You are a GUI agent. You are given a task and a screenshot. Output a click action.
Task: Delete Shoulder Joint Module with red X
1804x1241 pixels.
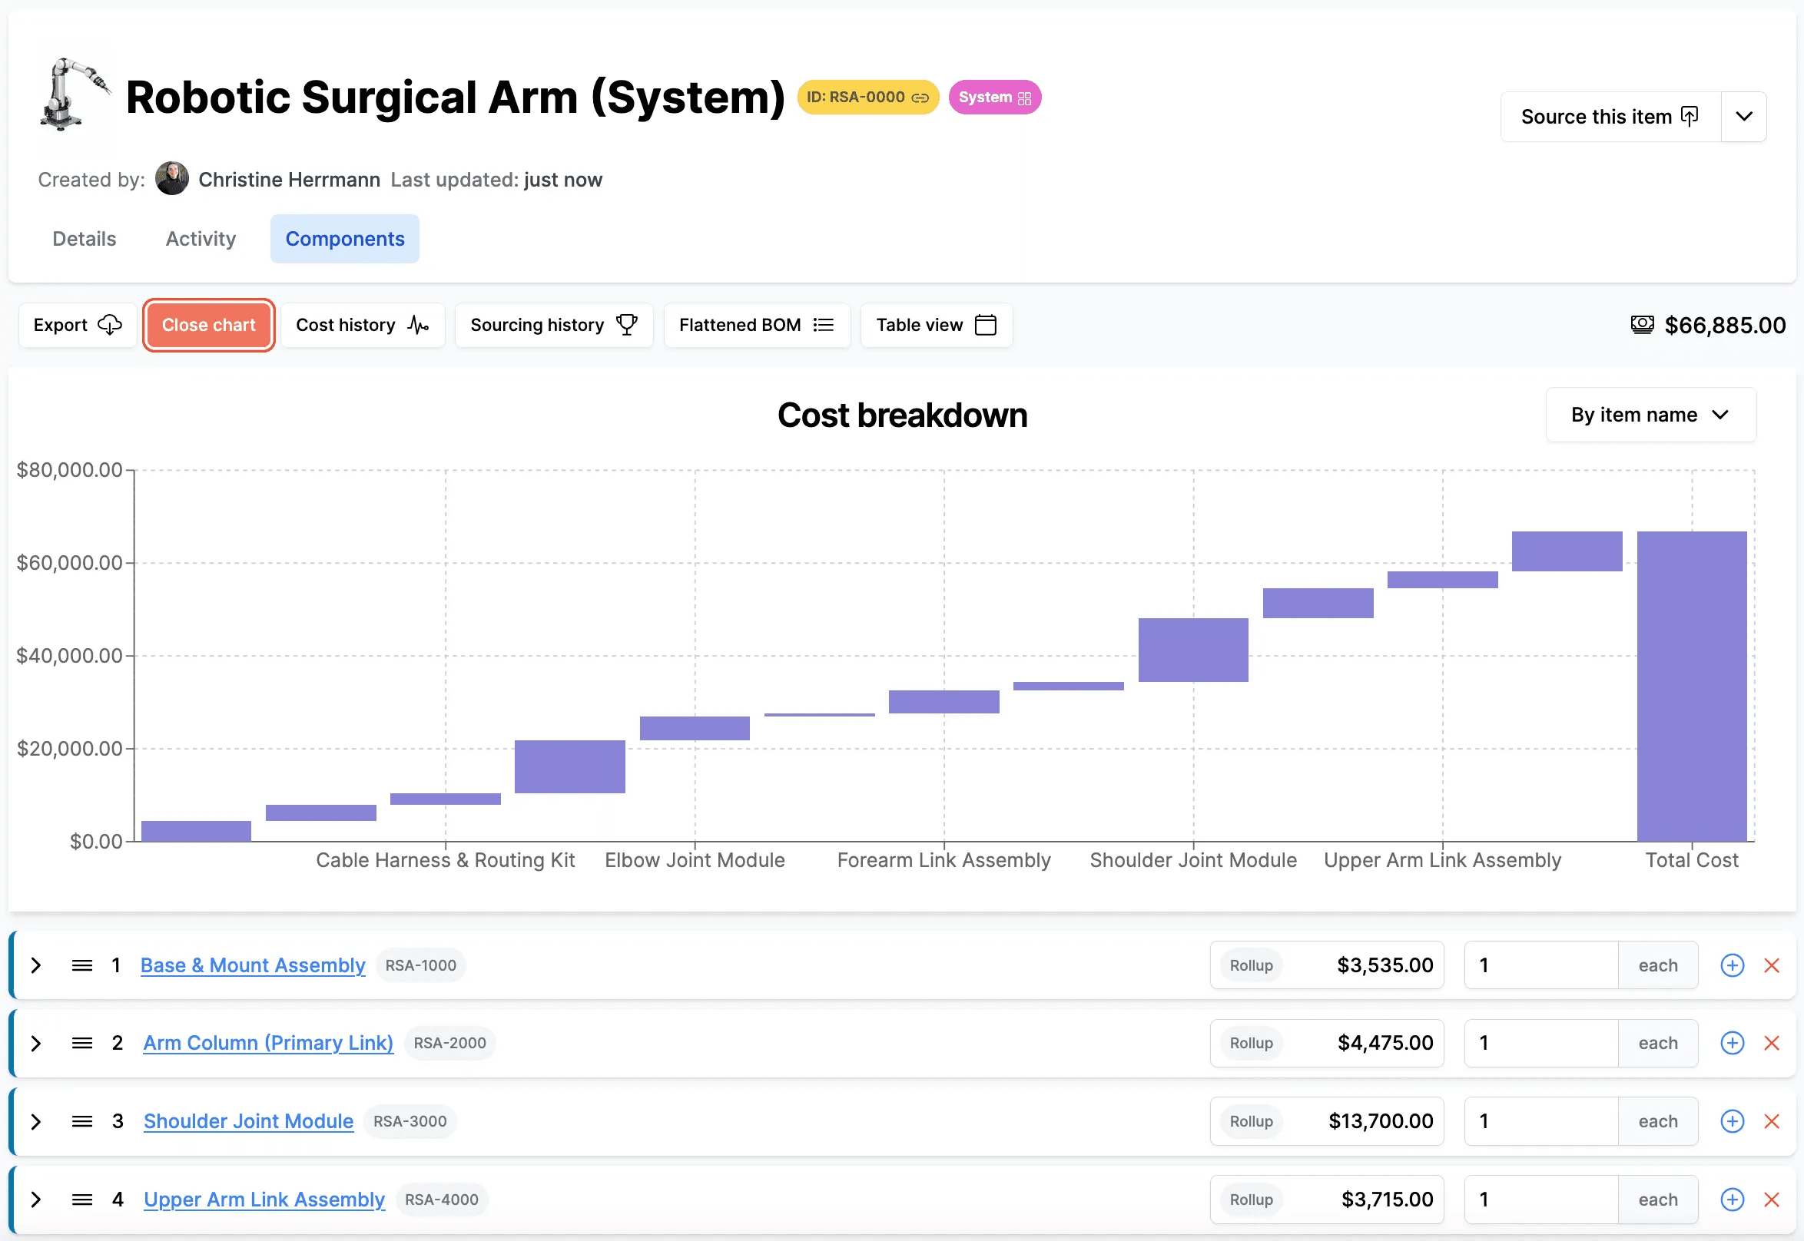[x=1771, y=1121]
